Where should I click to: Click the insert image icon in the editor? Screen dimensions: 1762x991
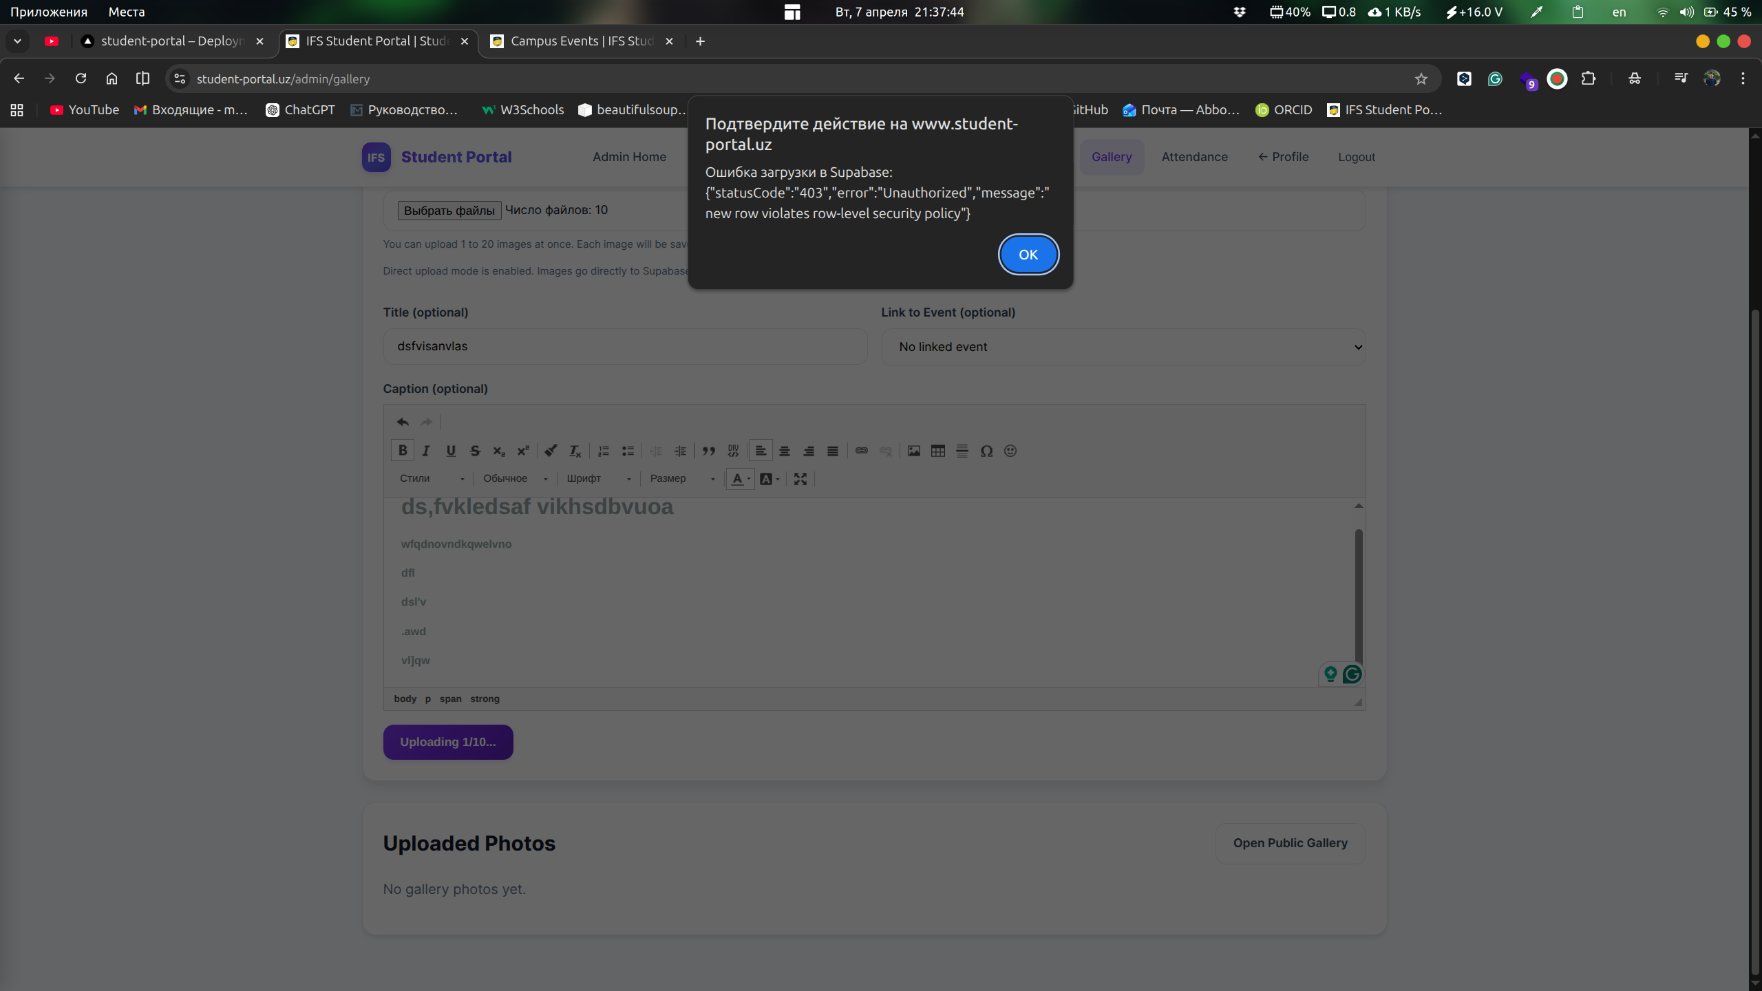pos(913,451)
